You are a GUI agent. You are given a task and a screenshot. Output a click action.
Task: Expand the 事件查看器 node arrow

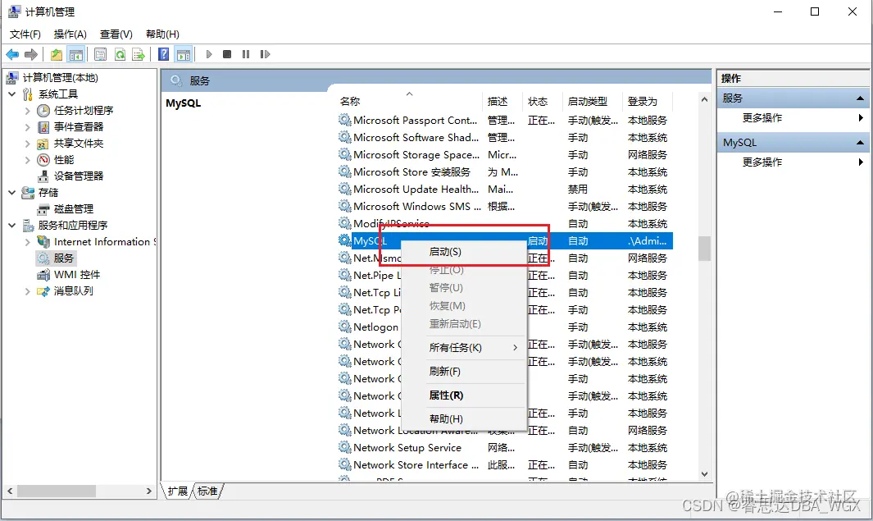click(x=27, y=126)
